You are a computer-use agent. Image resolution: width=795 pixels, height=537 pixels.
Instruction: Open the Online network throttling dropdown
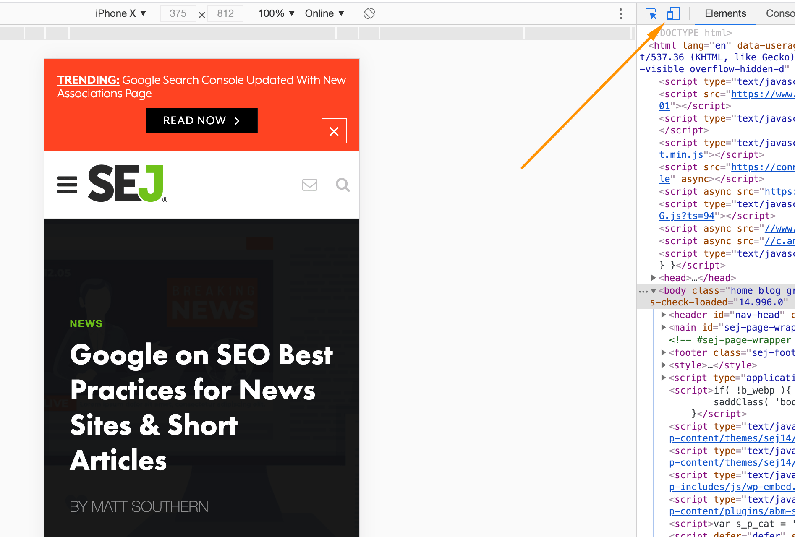tap(324, 13)
